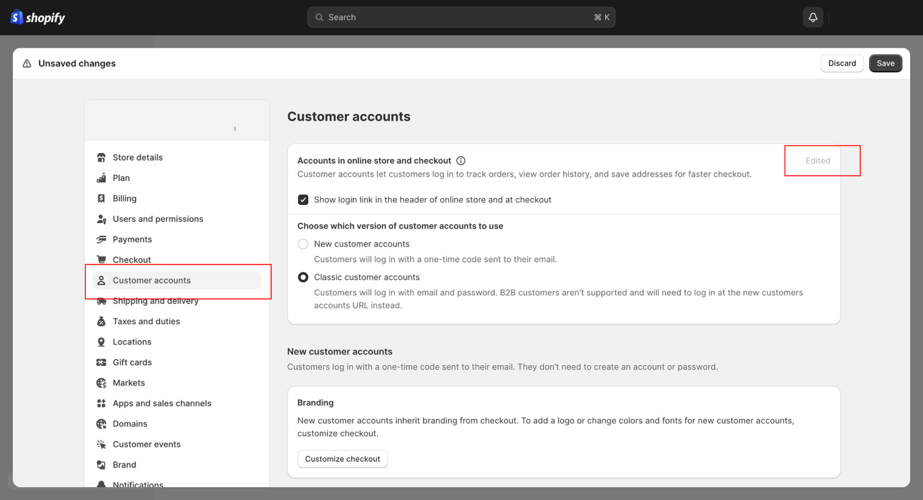Save the unsaved changes

click(x=885, y=63)
